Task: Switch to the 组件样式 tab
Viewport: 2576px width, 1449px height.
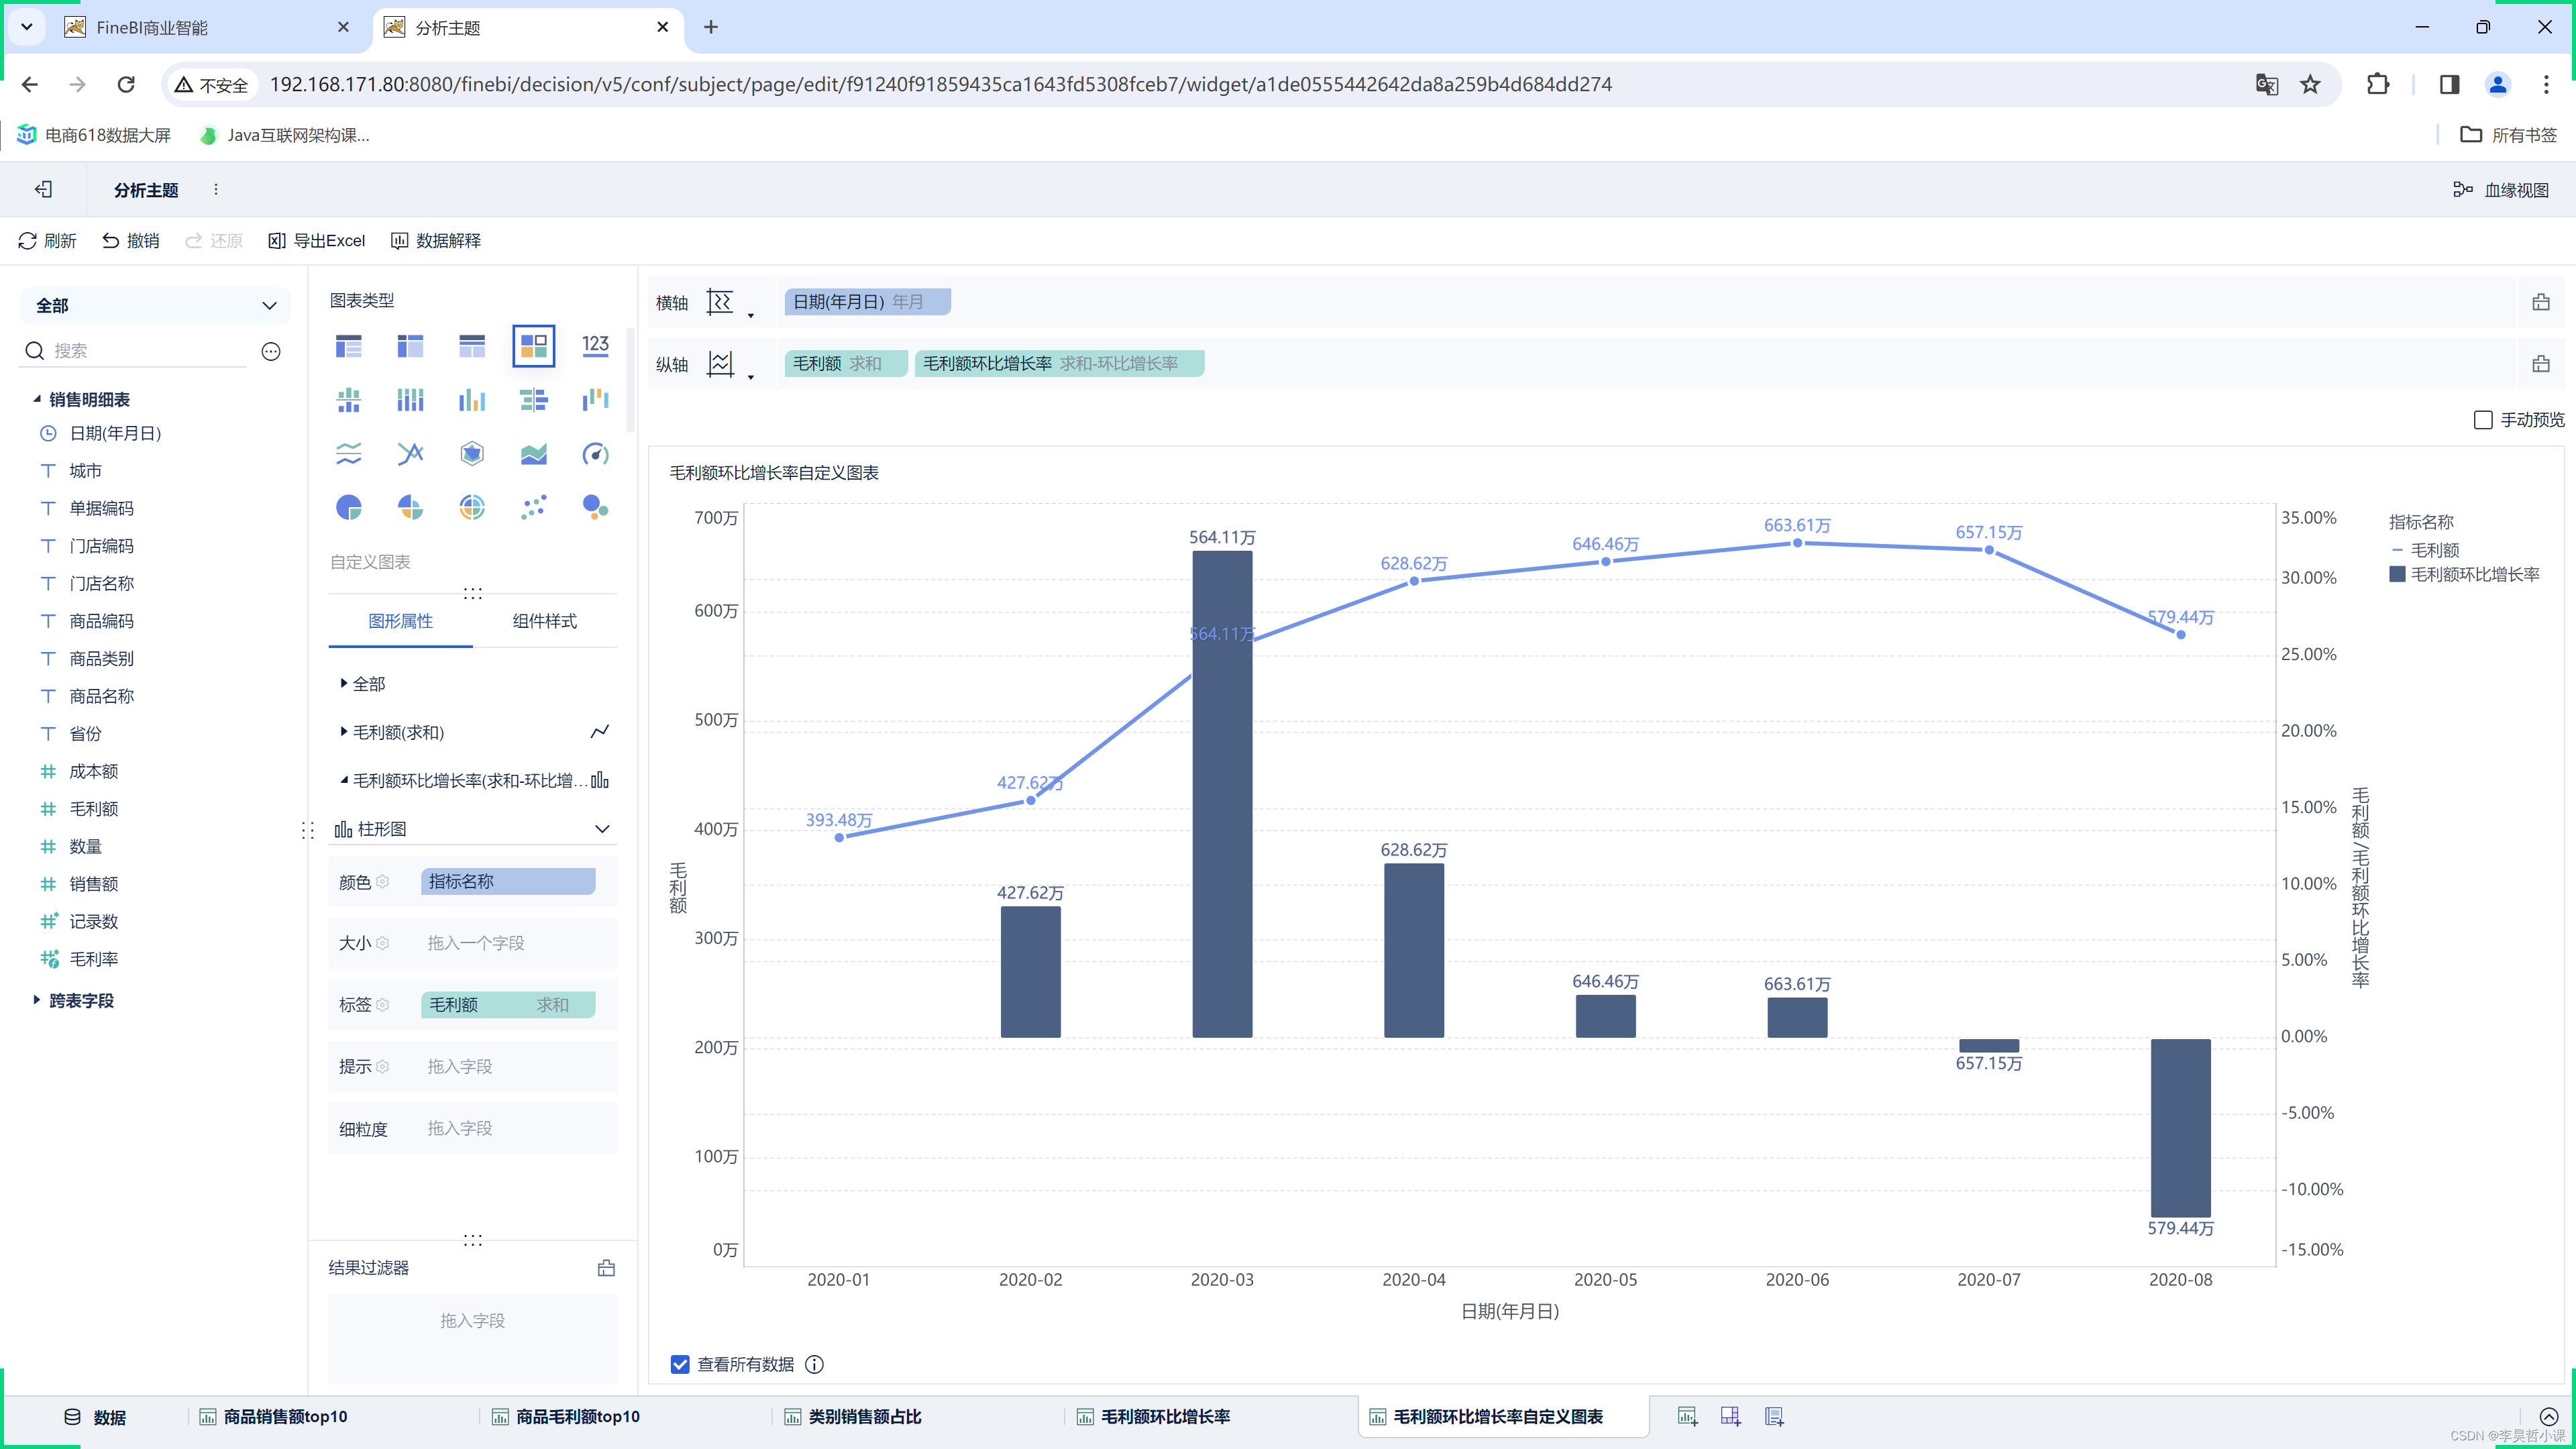Action: pyautogui.click(x=545, y=621)
